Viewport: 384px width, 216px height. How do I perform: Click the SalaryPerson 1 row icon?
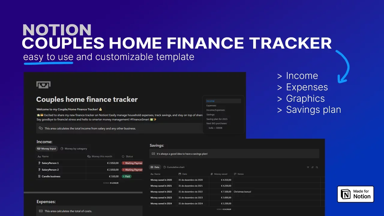coord(39,163)
